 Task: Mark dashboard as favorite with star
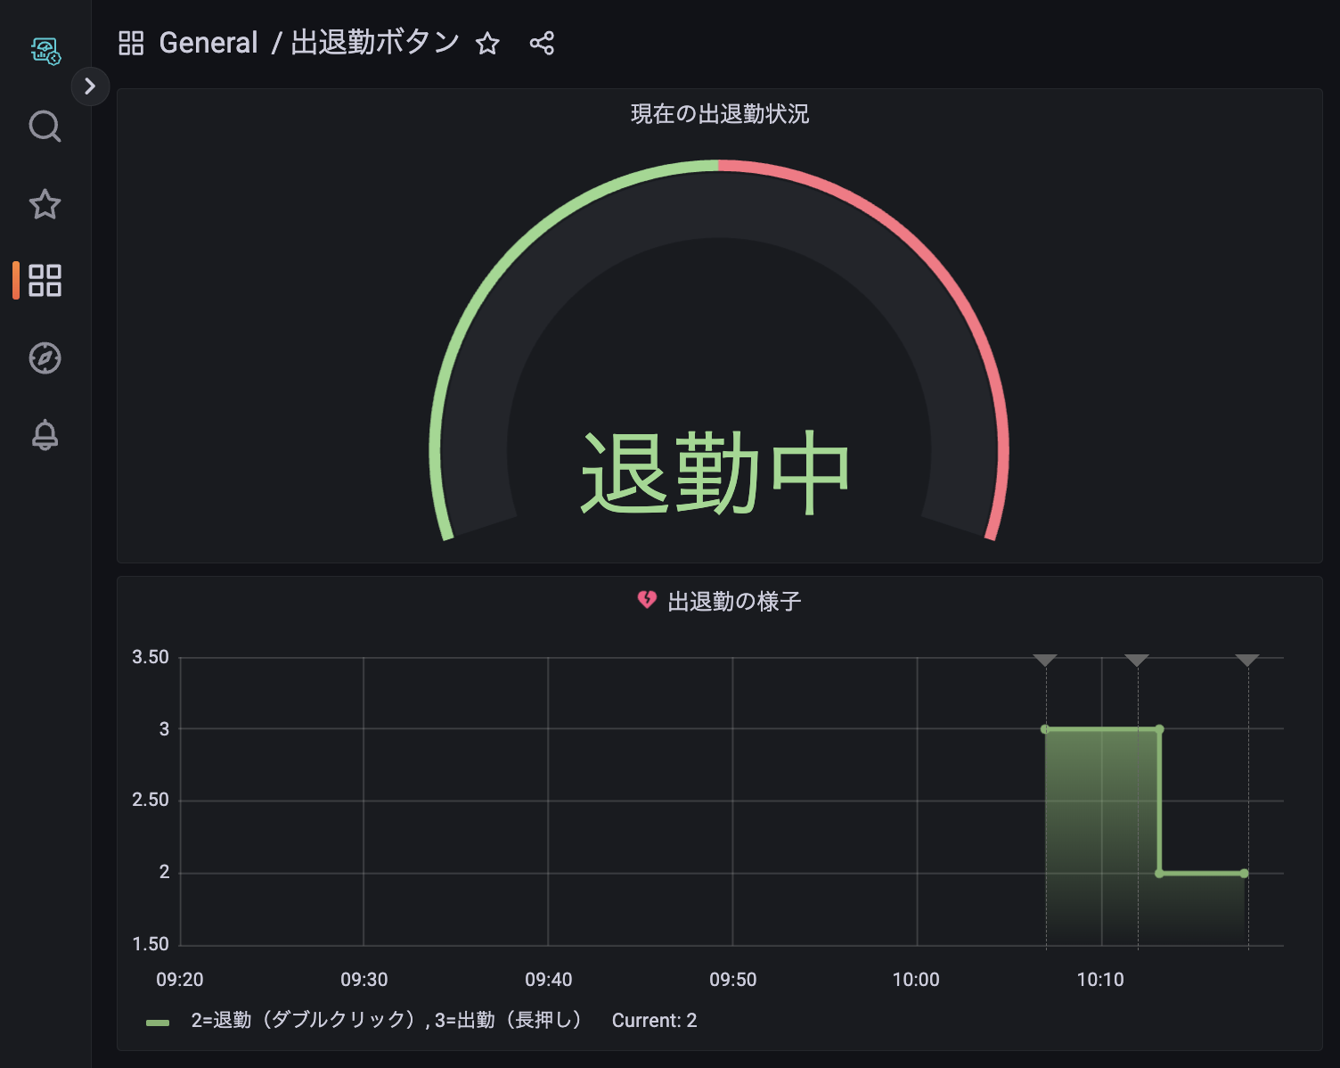click(487, 43)
